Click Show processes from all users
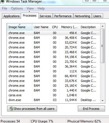This screenshot has height=123, width=109. click(32, 109)
